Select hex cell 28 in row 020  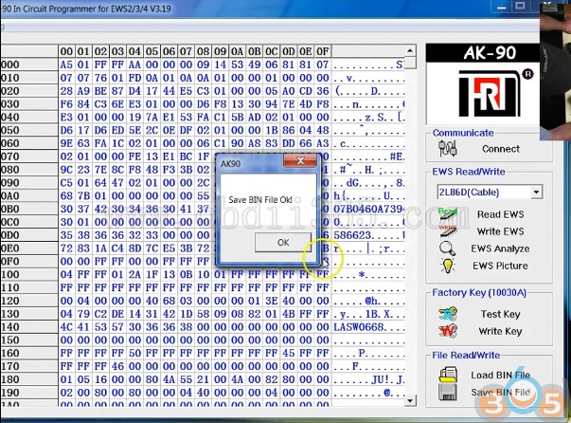(x=66, y=91)
